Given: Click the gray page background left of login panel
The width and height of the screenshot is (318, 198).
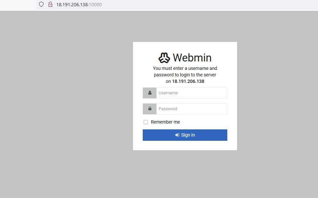Looking at the screenshot, I should point(65,98).
